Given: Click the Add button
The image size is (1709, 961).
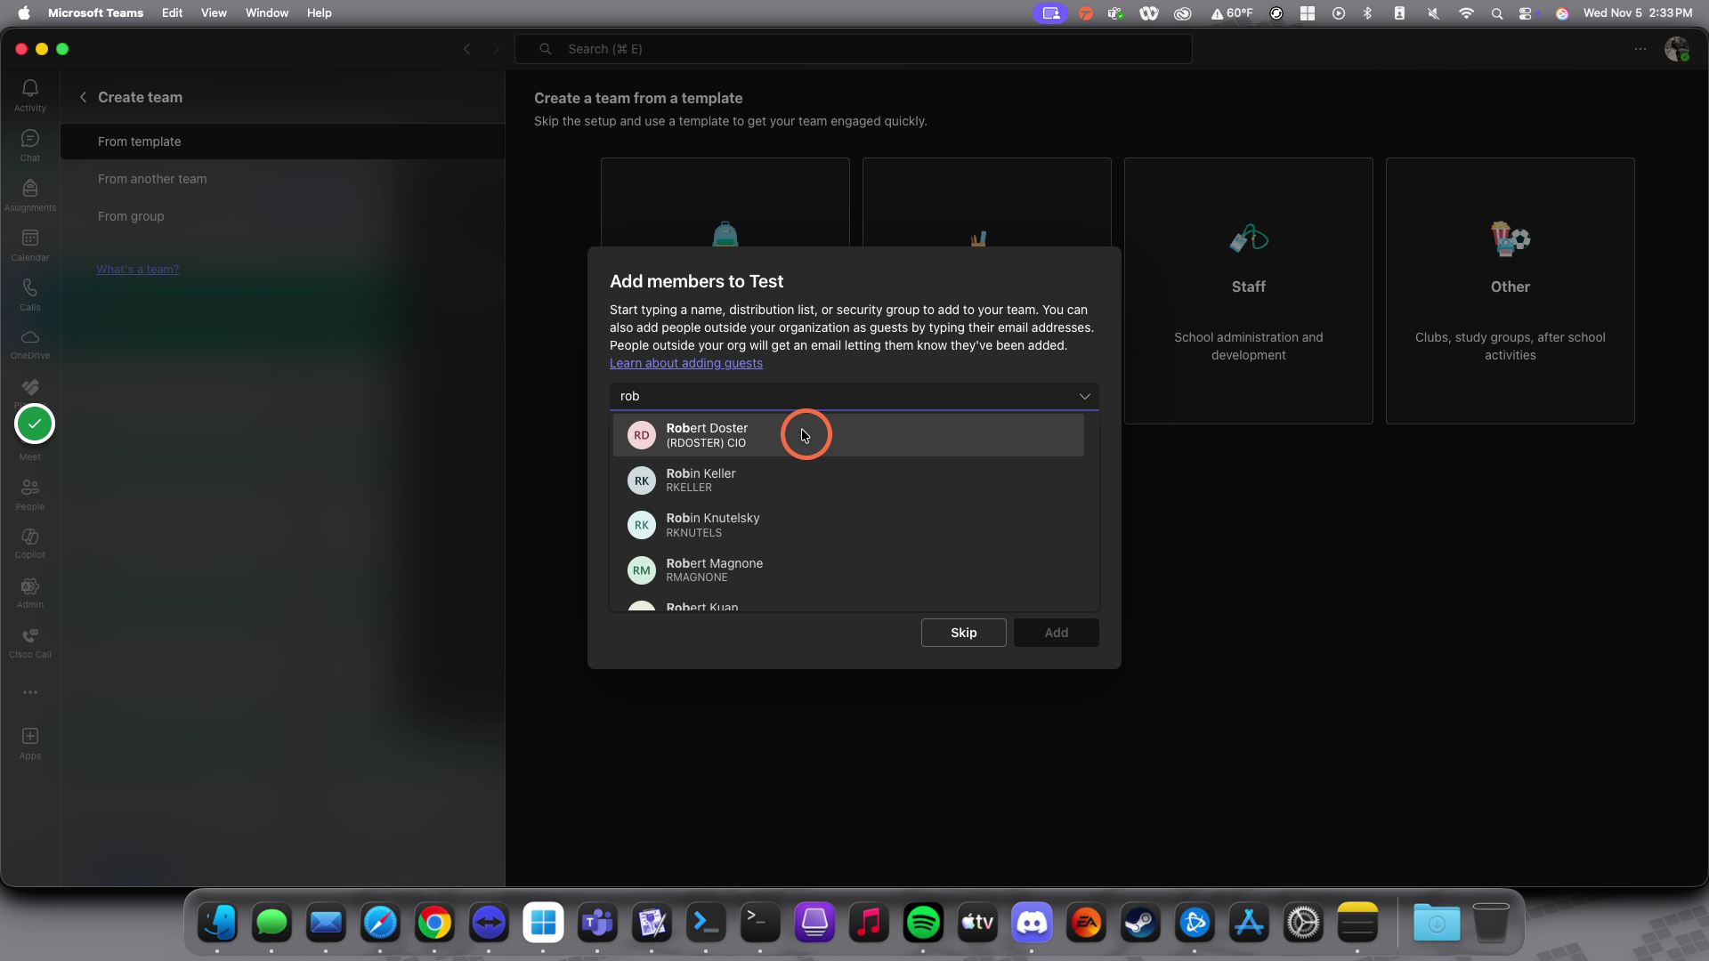Looking at the screenshot, I should coord(1056,633).
